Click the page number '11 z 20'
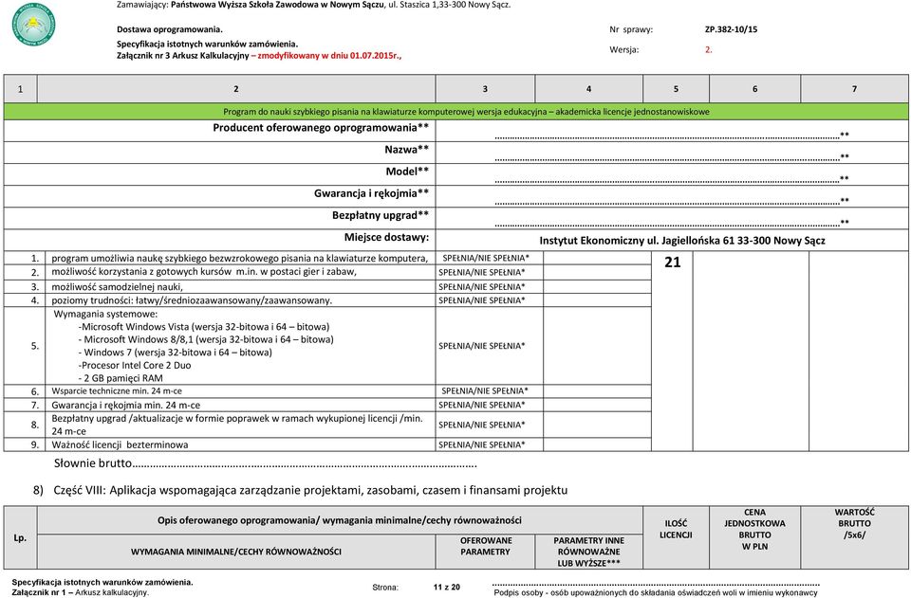 (446, 587)
